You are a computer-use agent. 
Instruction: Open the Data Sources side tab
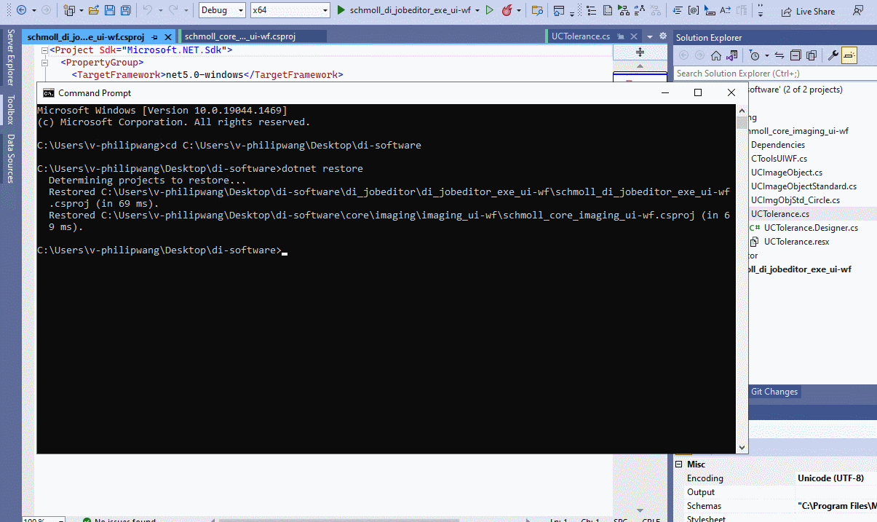[x=10, y=158]
